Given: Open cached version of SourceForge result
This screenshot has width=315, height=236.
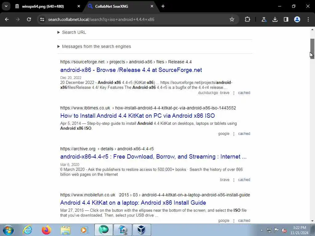Looking at the screenshot, I should click(x=244, y=93).
